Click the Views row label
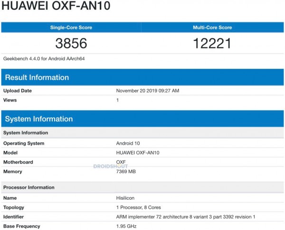The height and width of the screenshot is (230, 285). [x=11, y=100]
